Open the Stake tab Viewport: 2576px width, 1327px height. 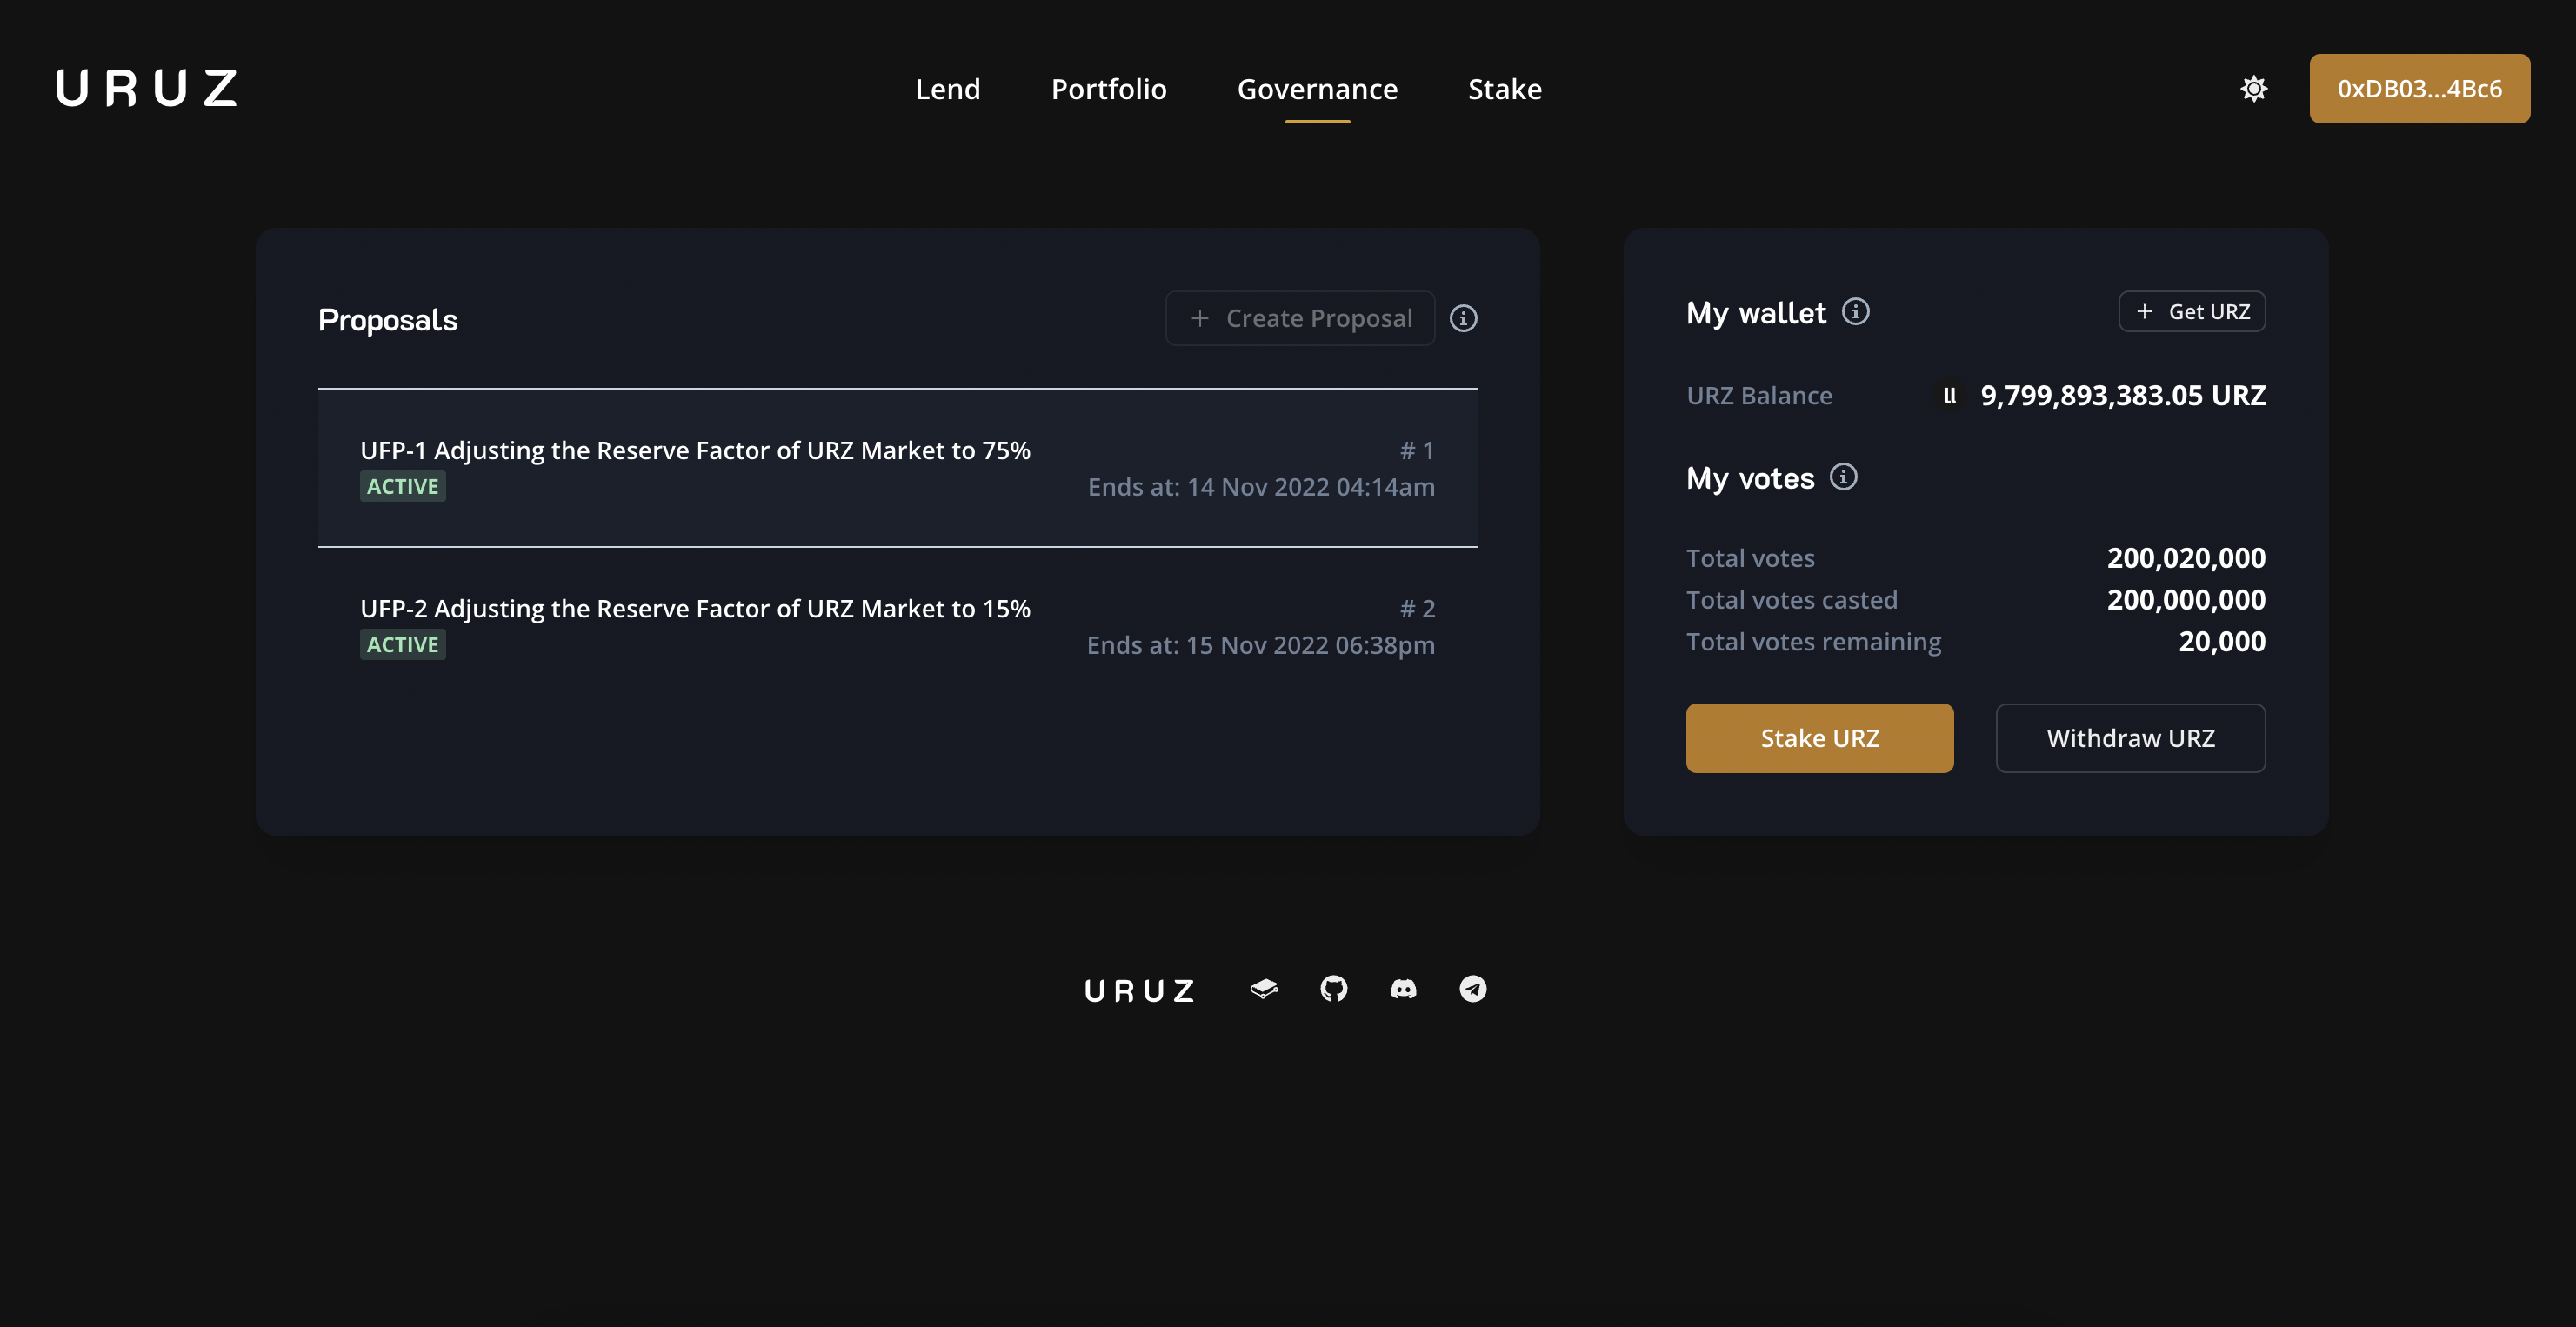1504,89
